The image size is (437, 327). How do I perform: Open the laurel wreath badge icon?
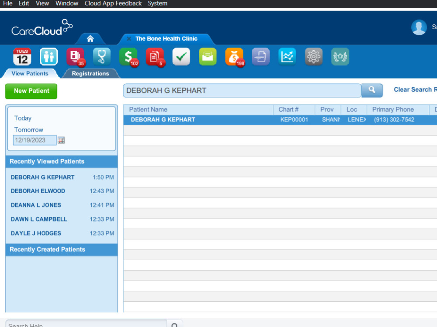click(340, 57)
